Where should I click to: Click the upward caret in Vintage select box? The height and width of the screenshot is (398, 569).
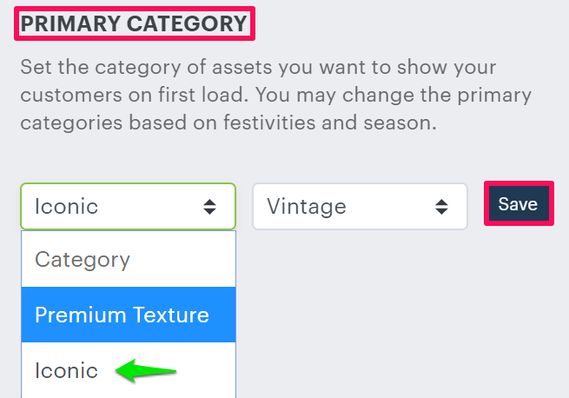441,201
